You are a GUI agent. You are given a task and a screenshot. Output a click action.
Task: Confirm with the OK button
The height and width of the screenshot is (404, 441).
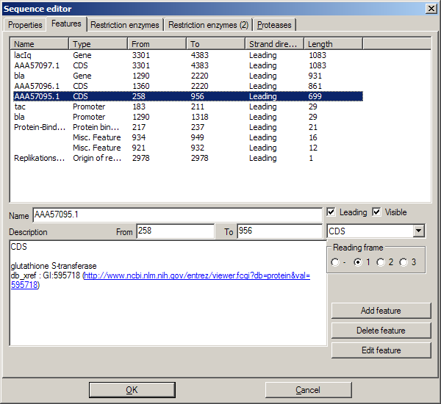[132, 390]
